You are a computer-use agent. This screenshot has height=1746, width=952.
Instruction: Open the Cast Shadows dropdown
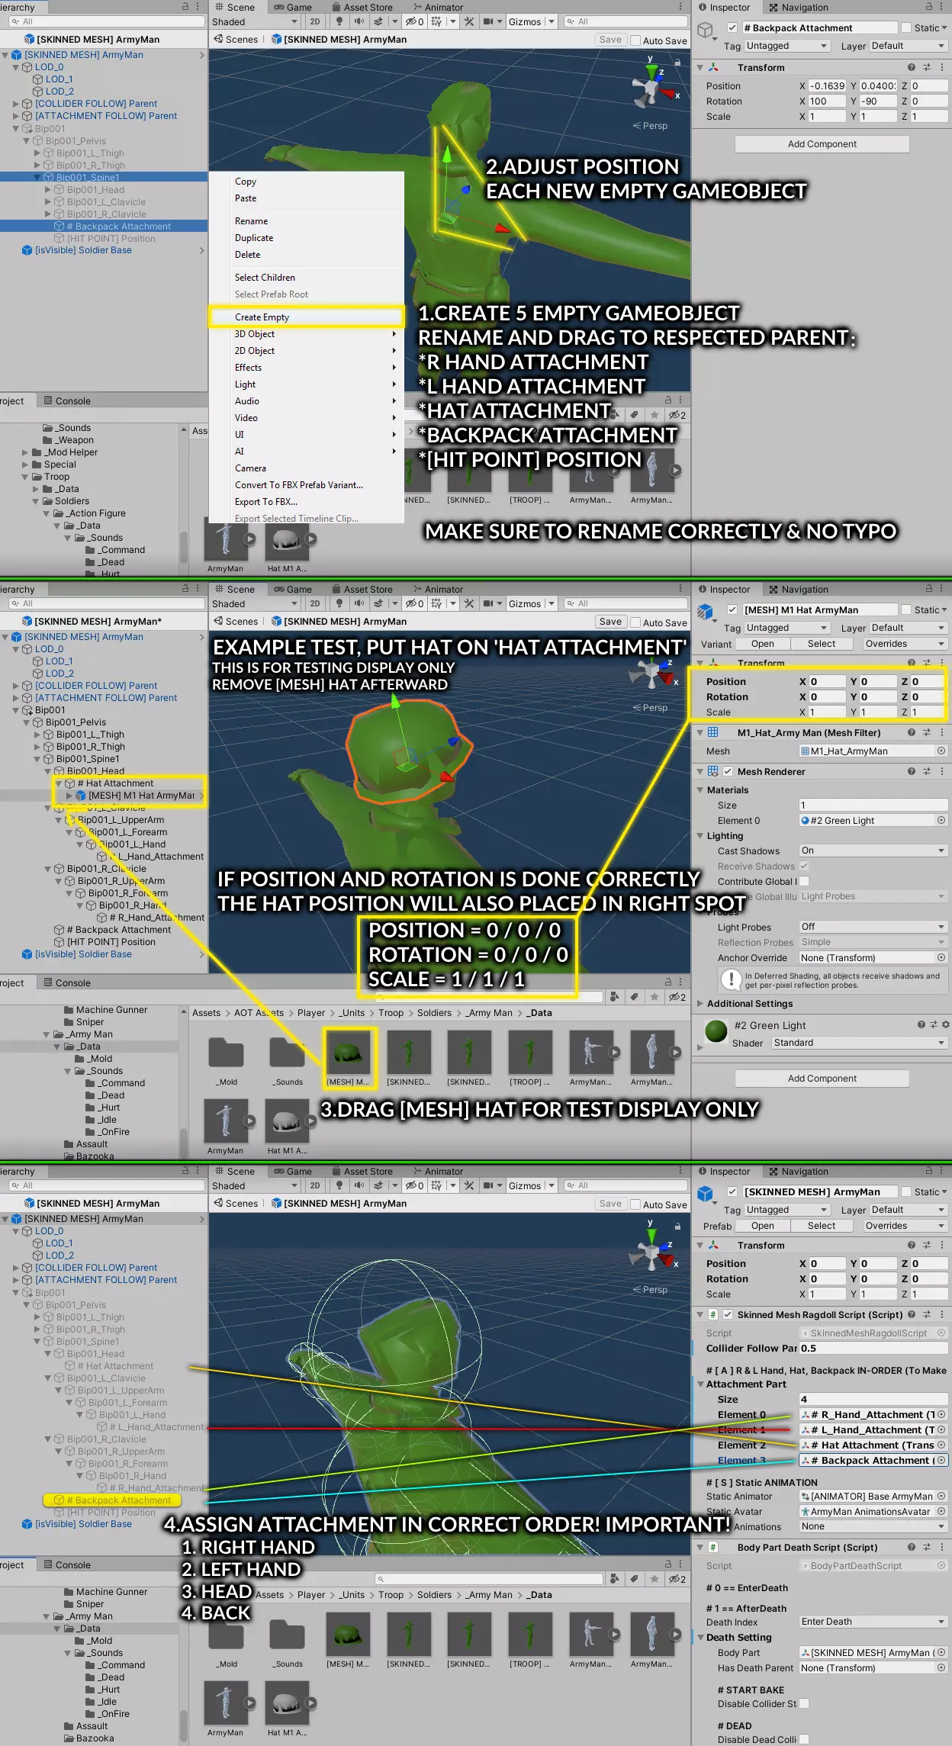coord(873,850)
